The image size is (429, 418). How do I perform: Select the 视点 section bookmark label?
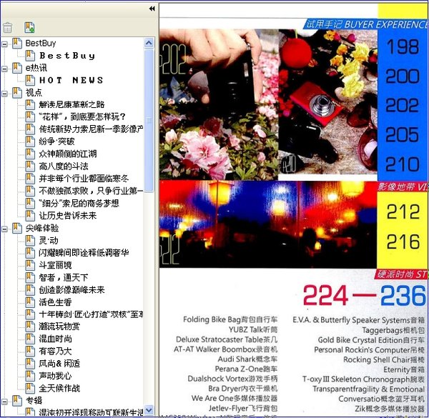[34, 93]
